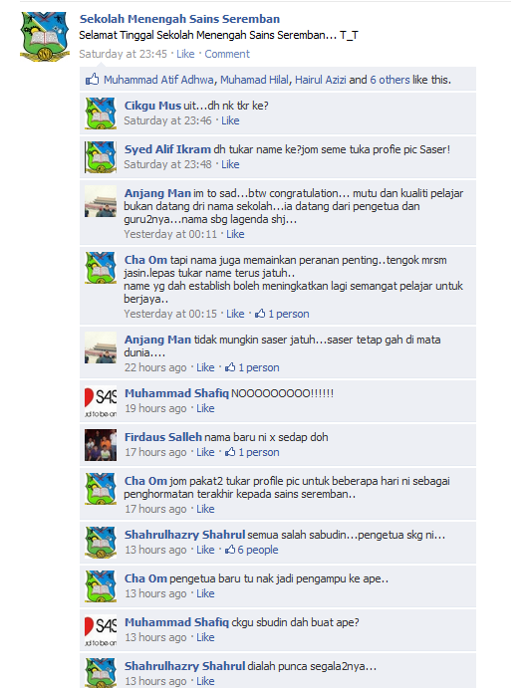The height and width of the screenshot is (688, 526).
Task: Show the '6 others' who like this
Action: pyautogui.click(x=390, y=80)
